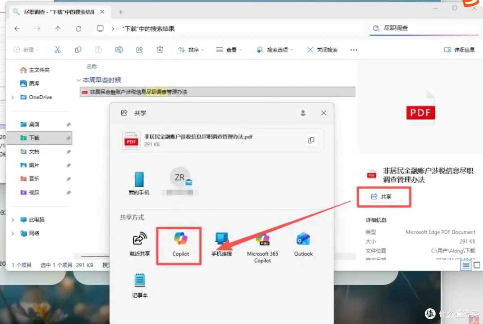Screen dimensions: 483x324
Task: Share to 记事本 Notepad
Action: 140,286
